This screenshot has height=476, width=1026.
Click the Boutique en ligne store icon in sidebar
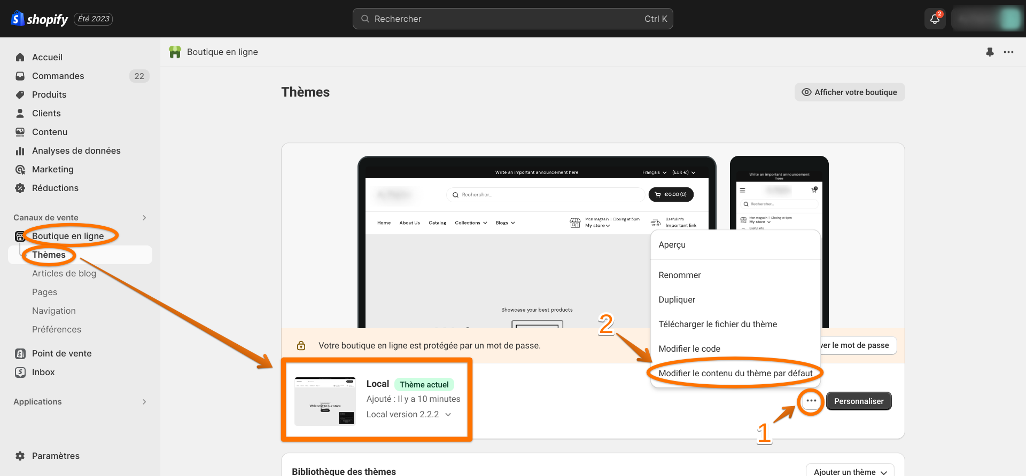(x=20, y=236)
